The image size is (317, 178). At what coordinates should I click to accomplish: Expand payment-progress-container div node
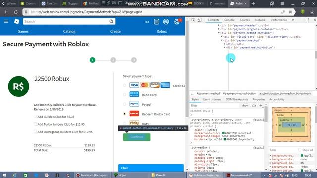click(219, 29)
